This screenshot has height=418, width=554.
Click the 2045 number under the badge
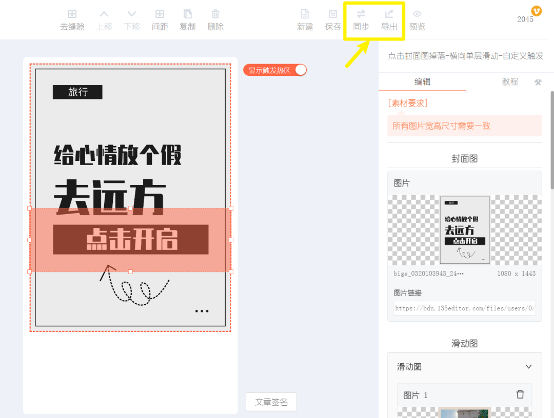(x=525, y=19)
